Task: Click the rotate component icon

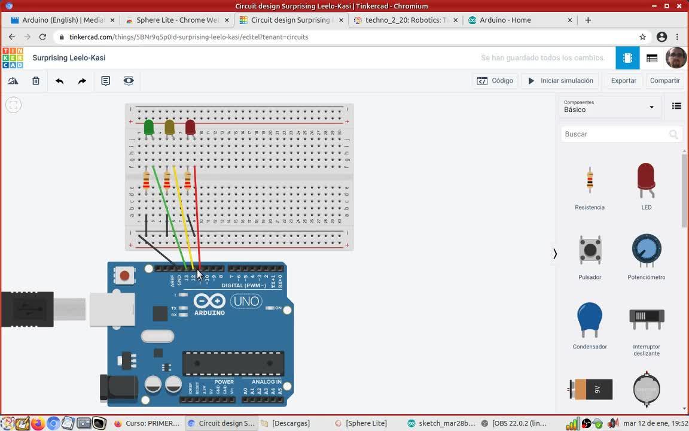Action: tap(13, 81)
